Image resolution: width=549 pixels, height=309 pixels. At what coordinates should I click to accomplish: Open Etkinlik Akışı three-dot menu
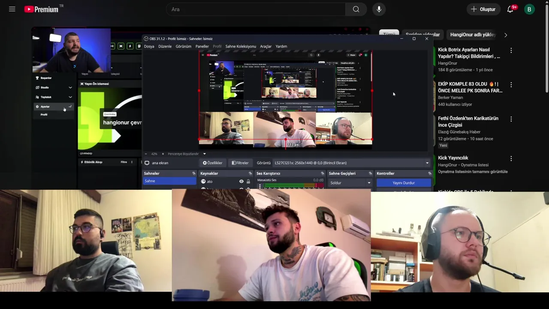coord(132,162)
